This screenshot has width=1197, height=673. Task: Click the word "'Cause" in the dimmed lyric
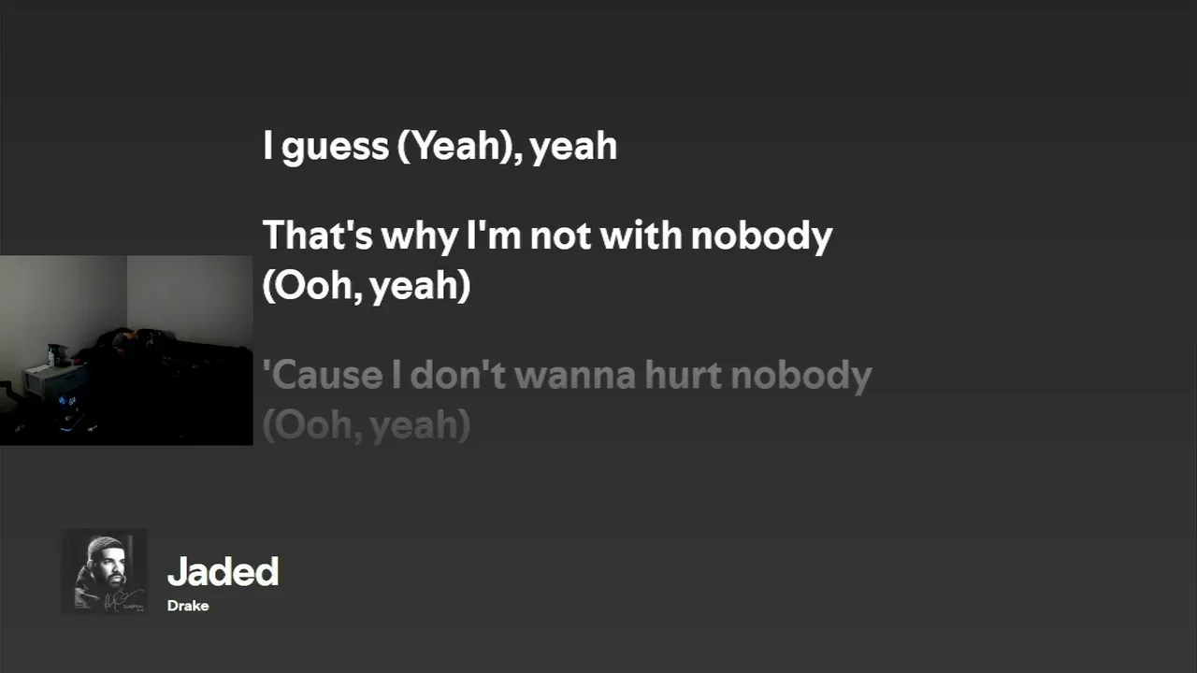322,376
